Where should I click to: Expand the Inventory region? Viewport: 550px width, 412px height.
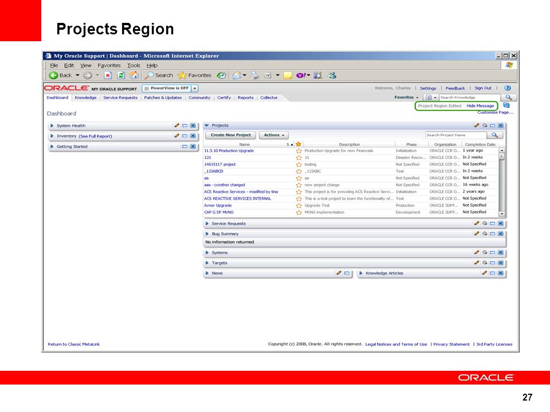pyautogui.click(x=52, y=136)
